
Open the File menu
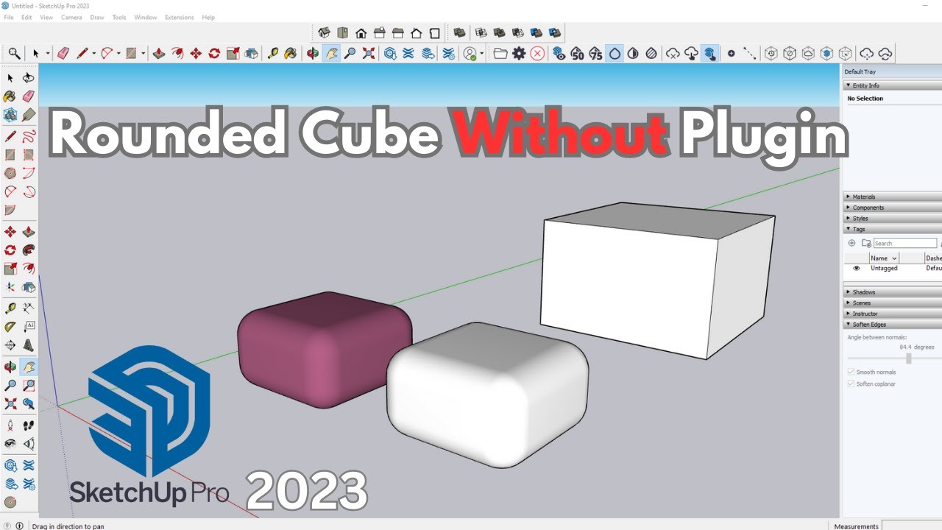(9, 17)
